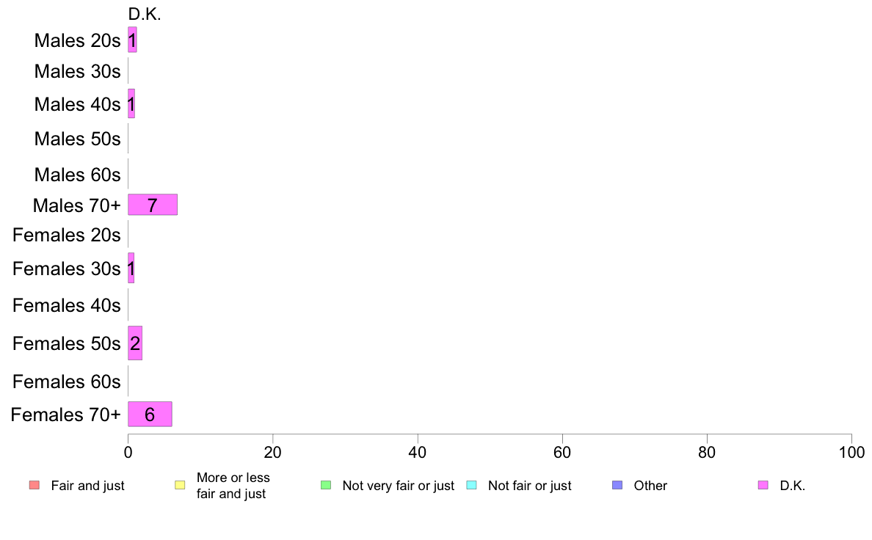Click the blue Other legend swatch
The image size is (872, 540).
[x=617, y=485]
